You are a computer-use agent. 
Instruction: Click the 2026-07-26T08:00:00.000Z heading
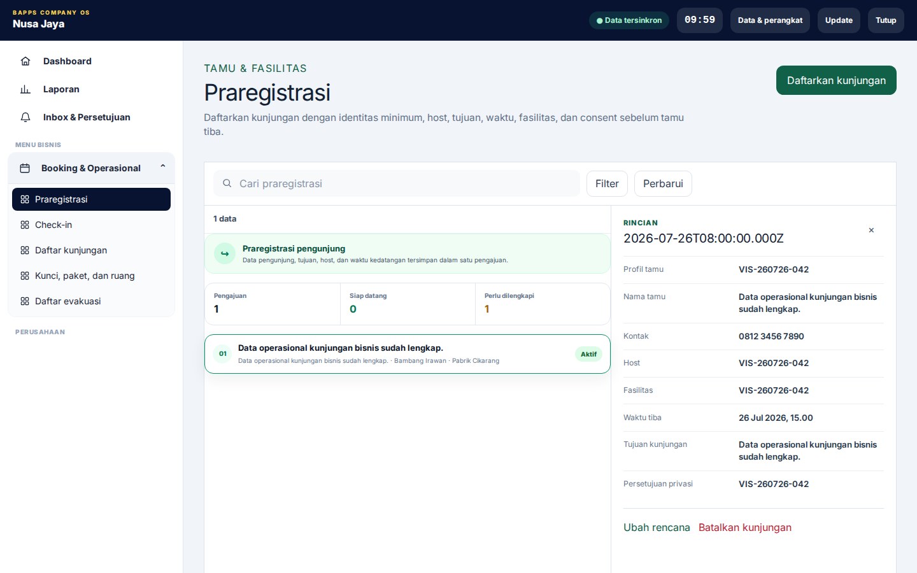pos(704,238)
